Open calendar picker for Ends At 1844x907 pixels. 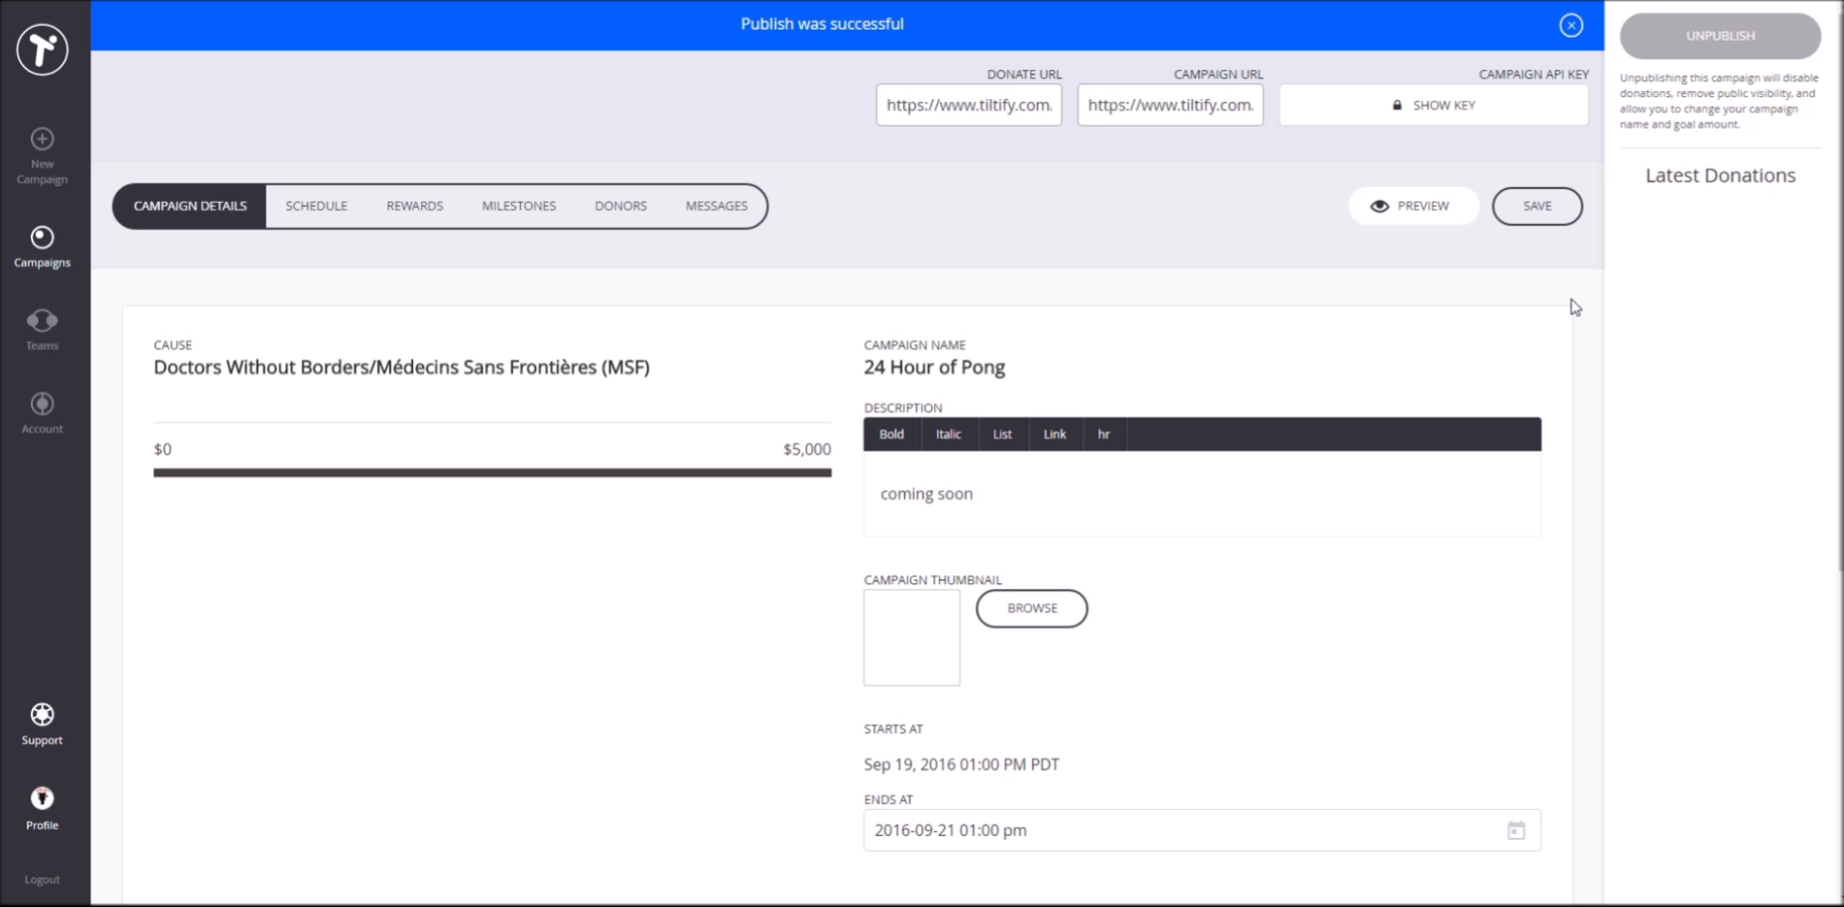pyautogui.click(x=1516, y=831)
